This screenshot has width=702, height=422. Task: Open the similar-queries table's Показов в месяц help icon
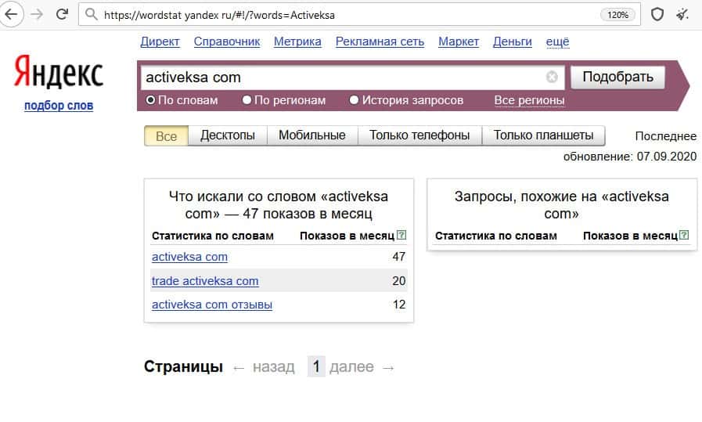click(684, 235)
